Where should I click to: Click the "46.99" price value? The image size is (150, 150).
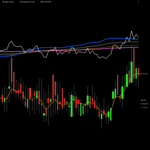[x=143, y=100]
